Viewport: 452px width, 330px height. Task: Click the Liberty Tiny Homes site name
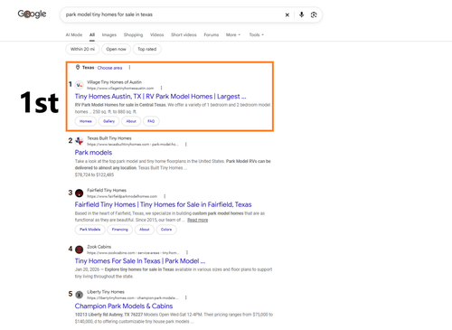point(106,292)
